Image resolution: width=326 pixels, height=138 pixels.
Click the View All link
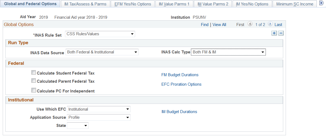(x=219, y=25)
